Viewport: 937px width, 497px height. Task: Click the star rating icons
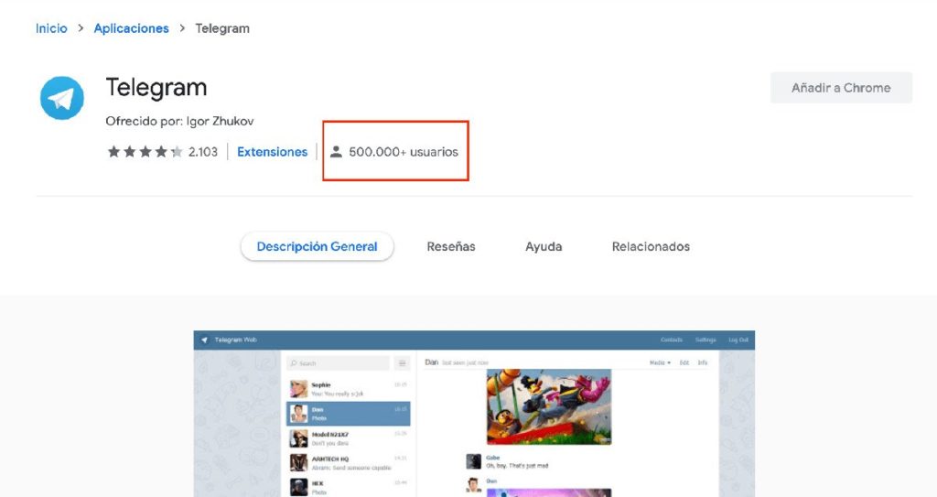point(145,152)
